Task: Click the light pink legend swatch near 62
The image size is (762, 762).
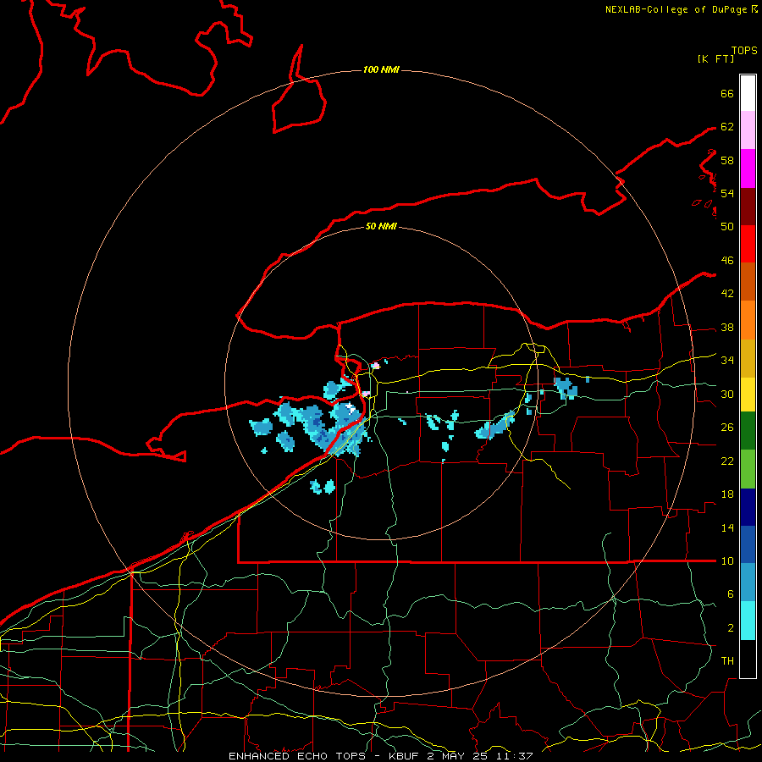Action: pyautogui.click(x=748, y=130)
